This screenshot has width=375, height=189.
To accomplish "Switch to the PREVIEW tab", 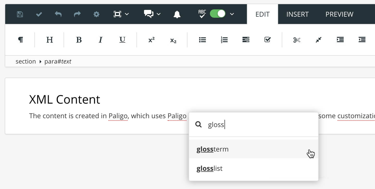I will click(x=339, y=14).
